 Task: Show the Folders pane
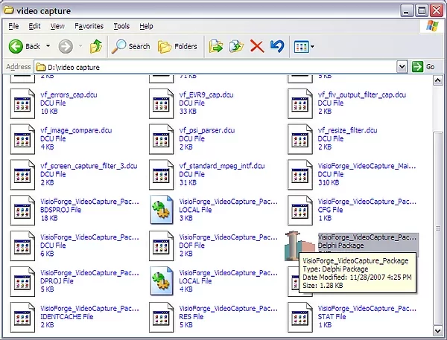[x=177, y=46]
